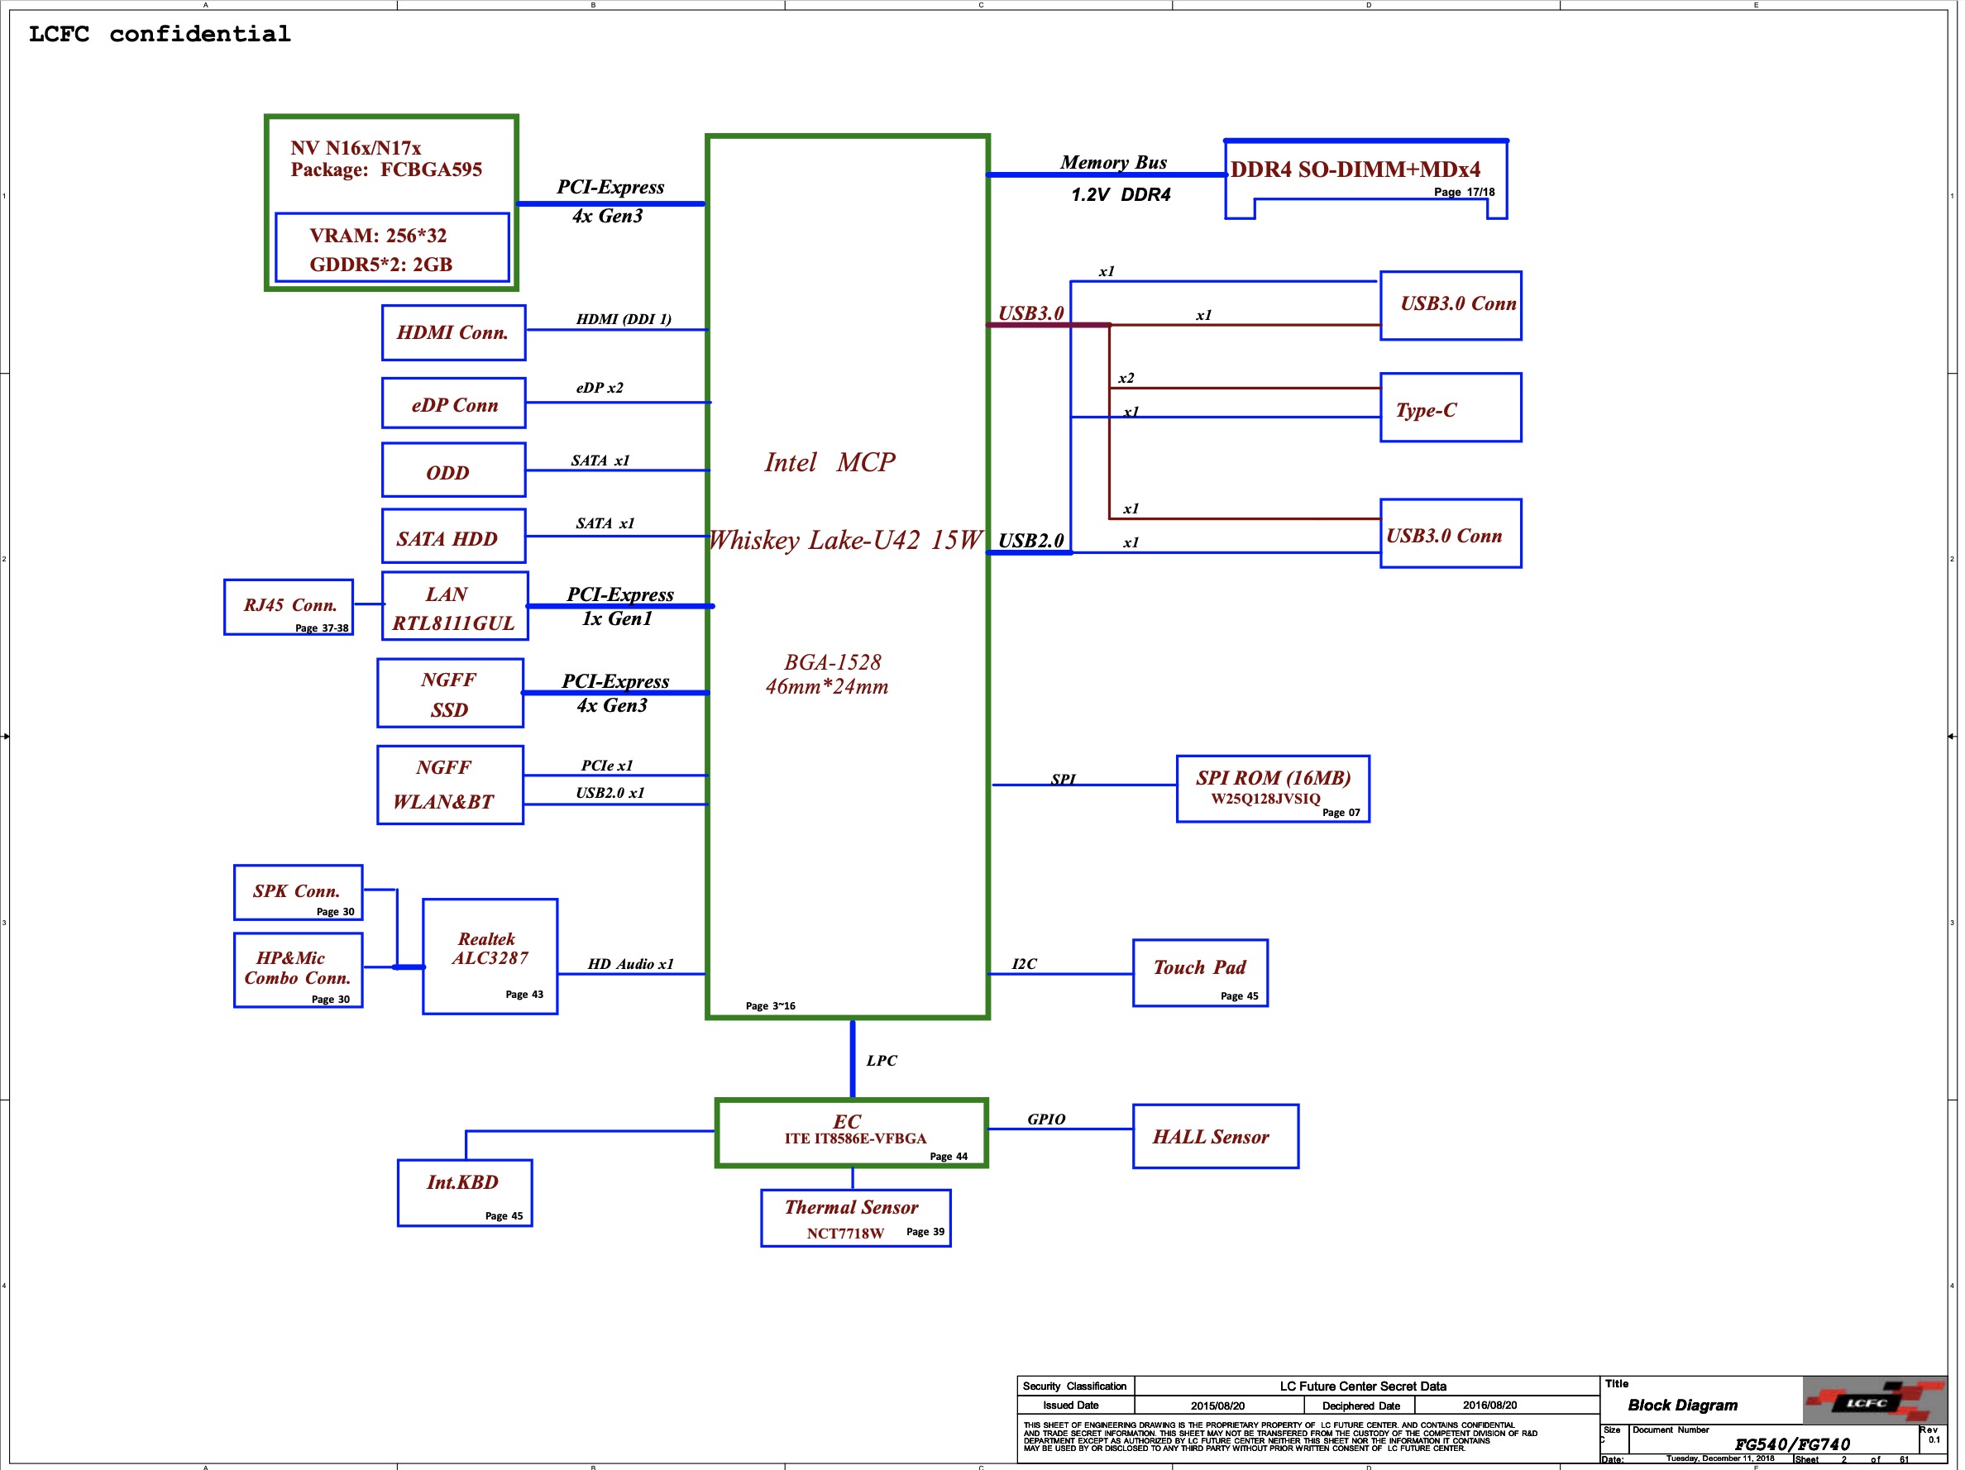Select the "1x Gen1" PCI-Express label

click(616, 618)
